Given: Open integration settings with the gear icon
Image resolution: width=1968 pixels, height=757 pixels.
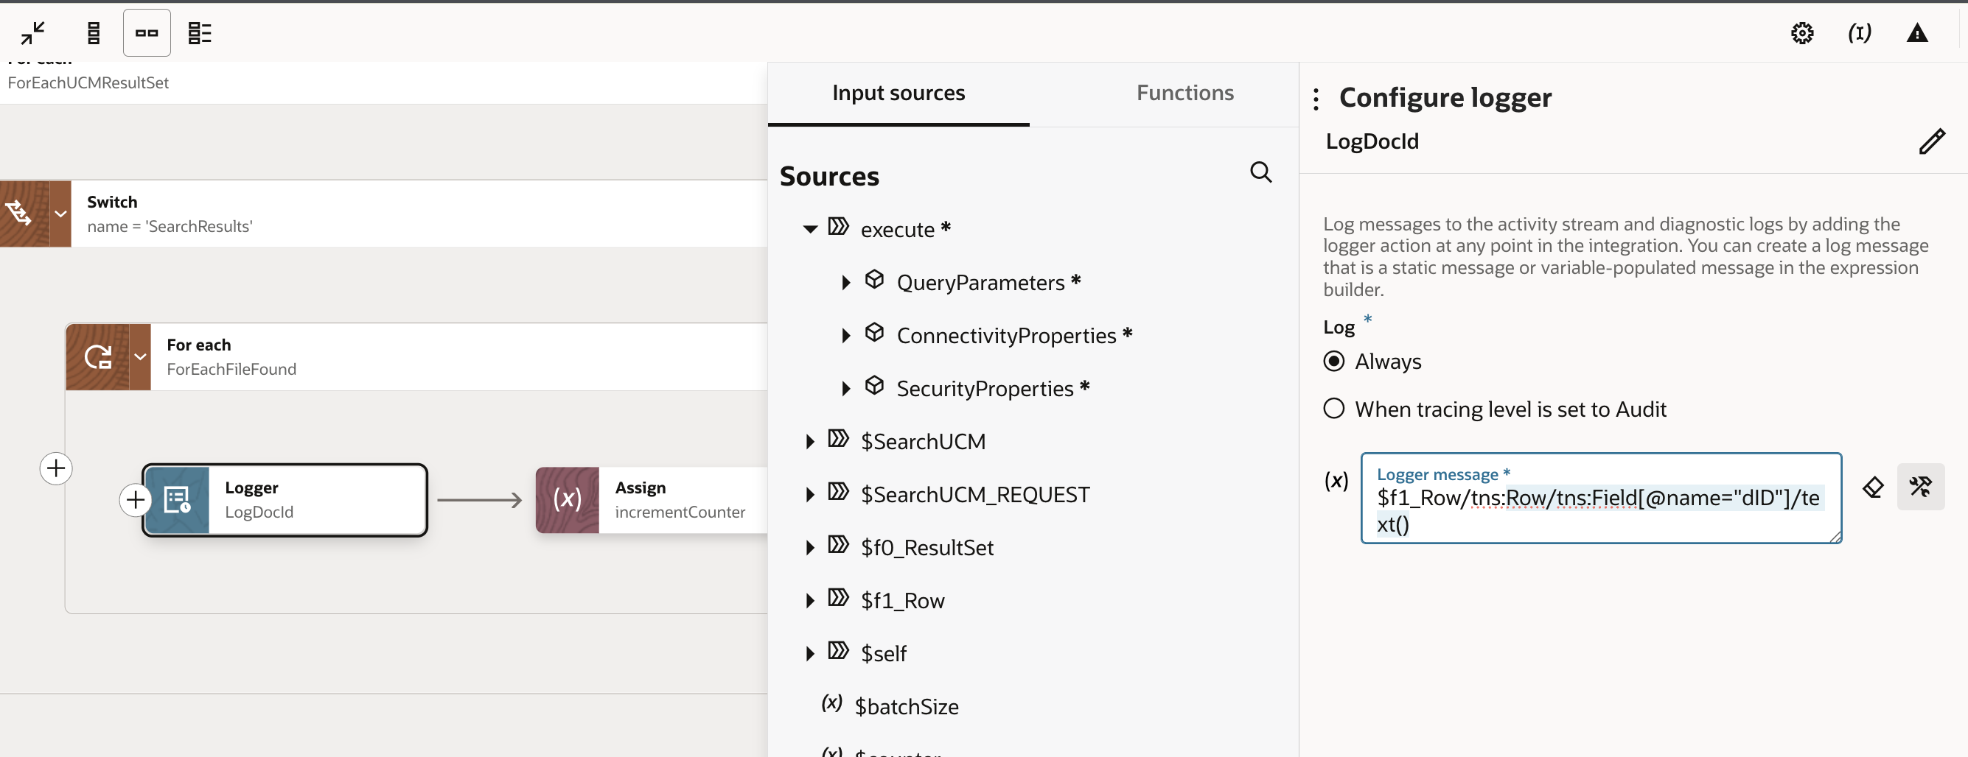Looking at the screenshot, I should 1802,33.
